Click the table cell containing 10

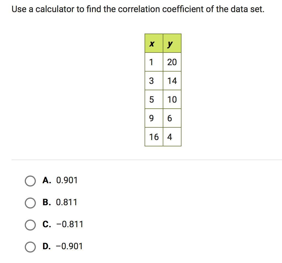pyautogui.click(x=172, y=100)
